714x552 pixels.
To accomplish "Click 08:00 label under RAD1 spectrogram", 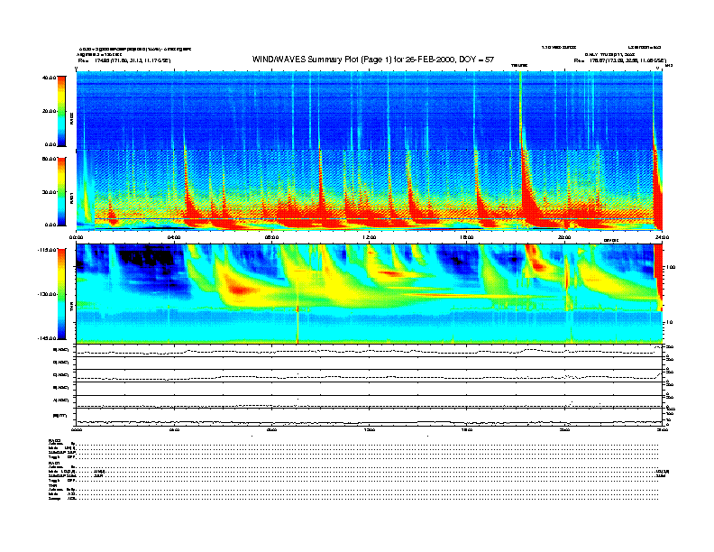I will coord(272,237).
